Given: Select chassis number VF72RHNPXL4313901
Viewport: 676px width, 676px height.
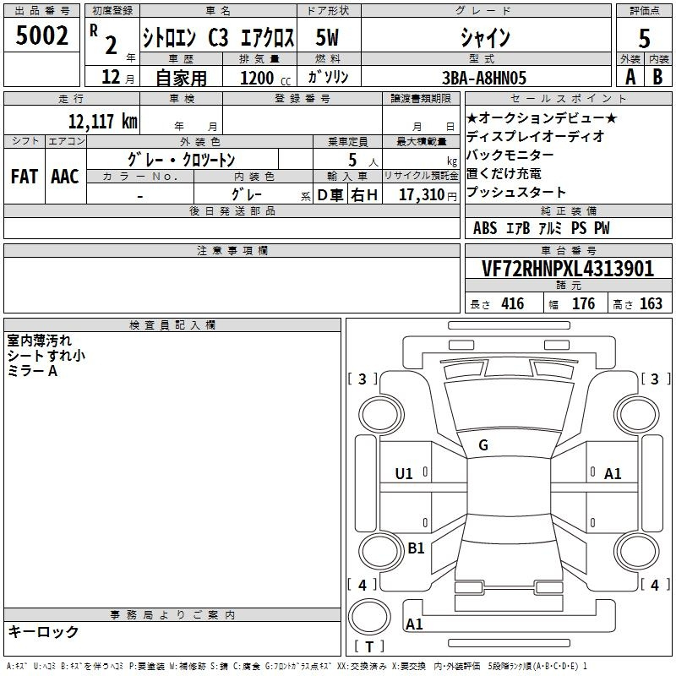Looking at the screenshot, I should [568, 269].
